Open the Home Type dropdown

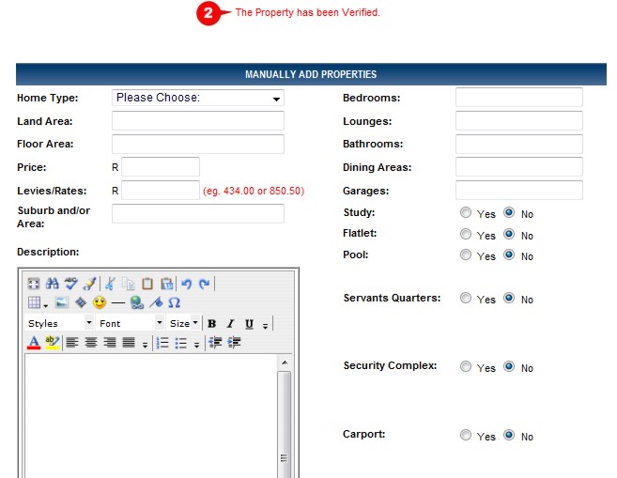[x=198, y=98]
